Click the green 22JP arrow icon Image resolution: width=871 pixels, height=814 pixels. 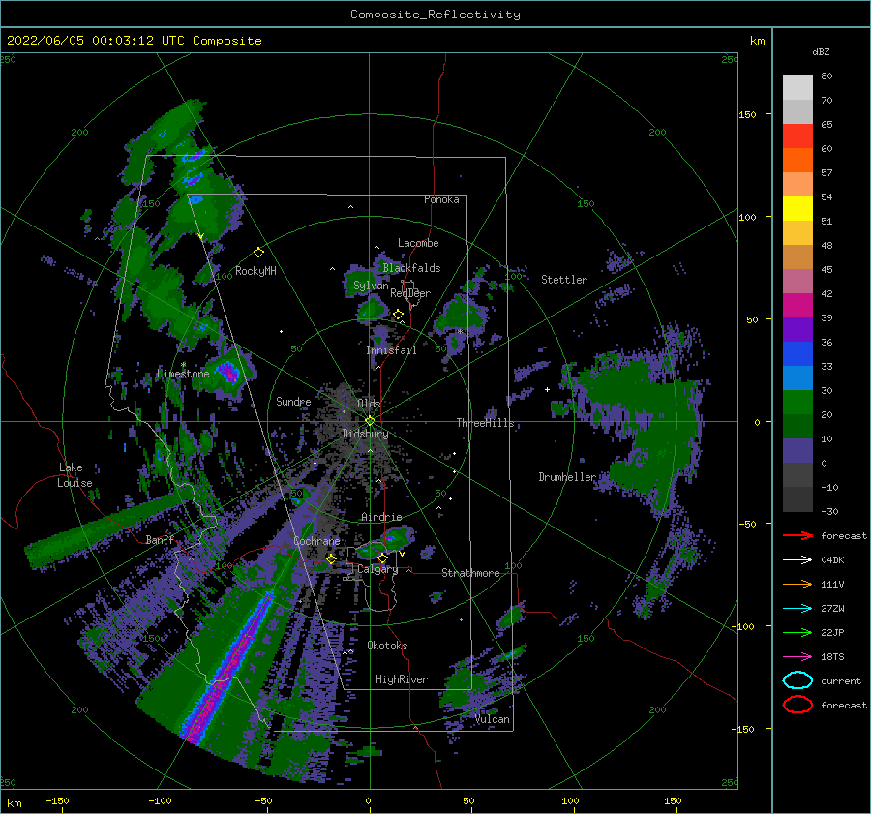[797, 632]
